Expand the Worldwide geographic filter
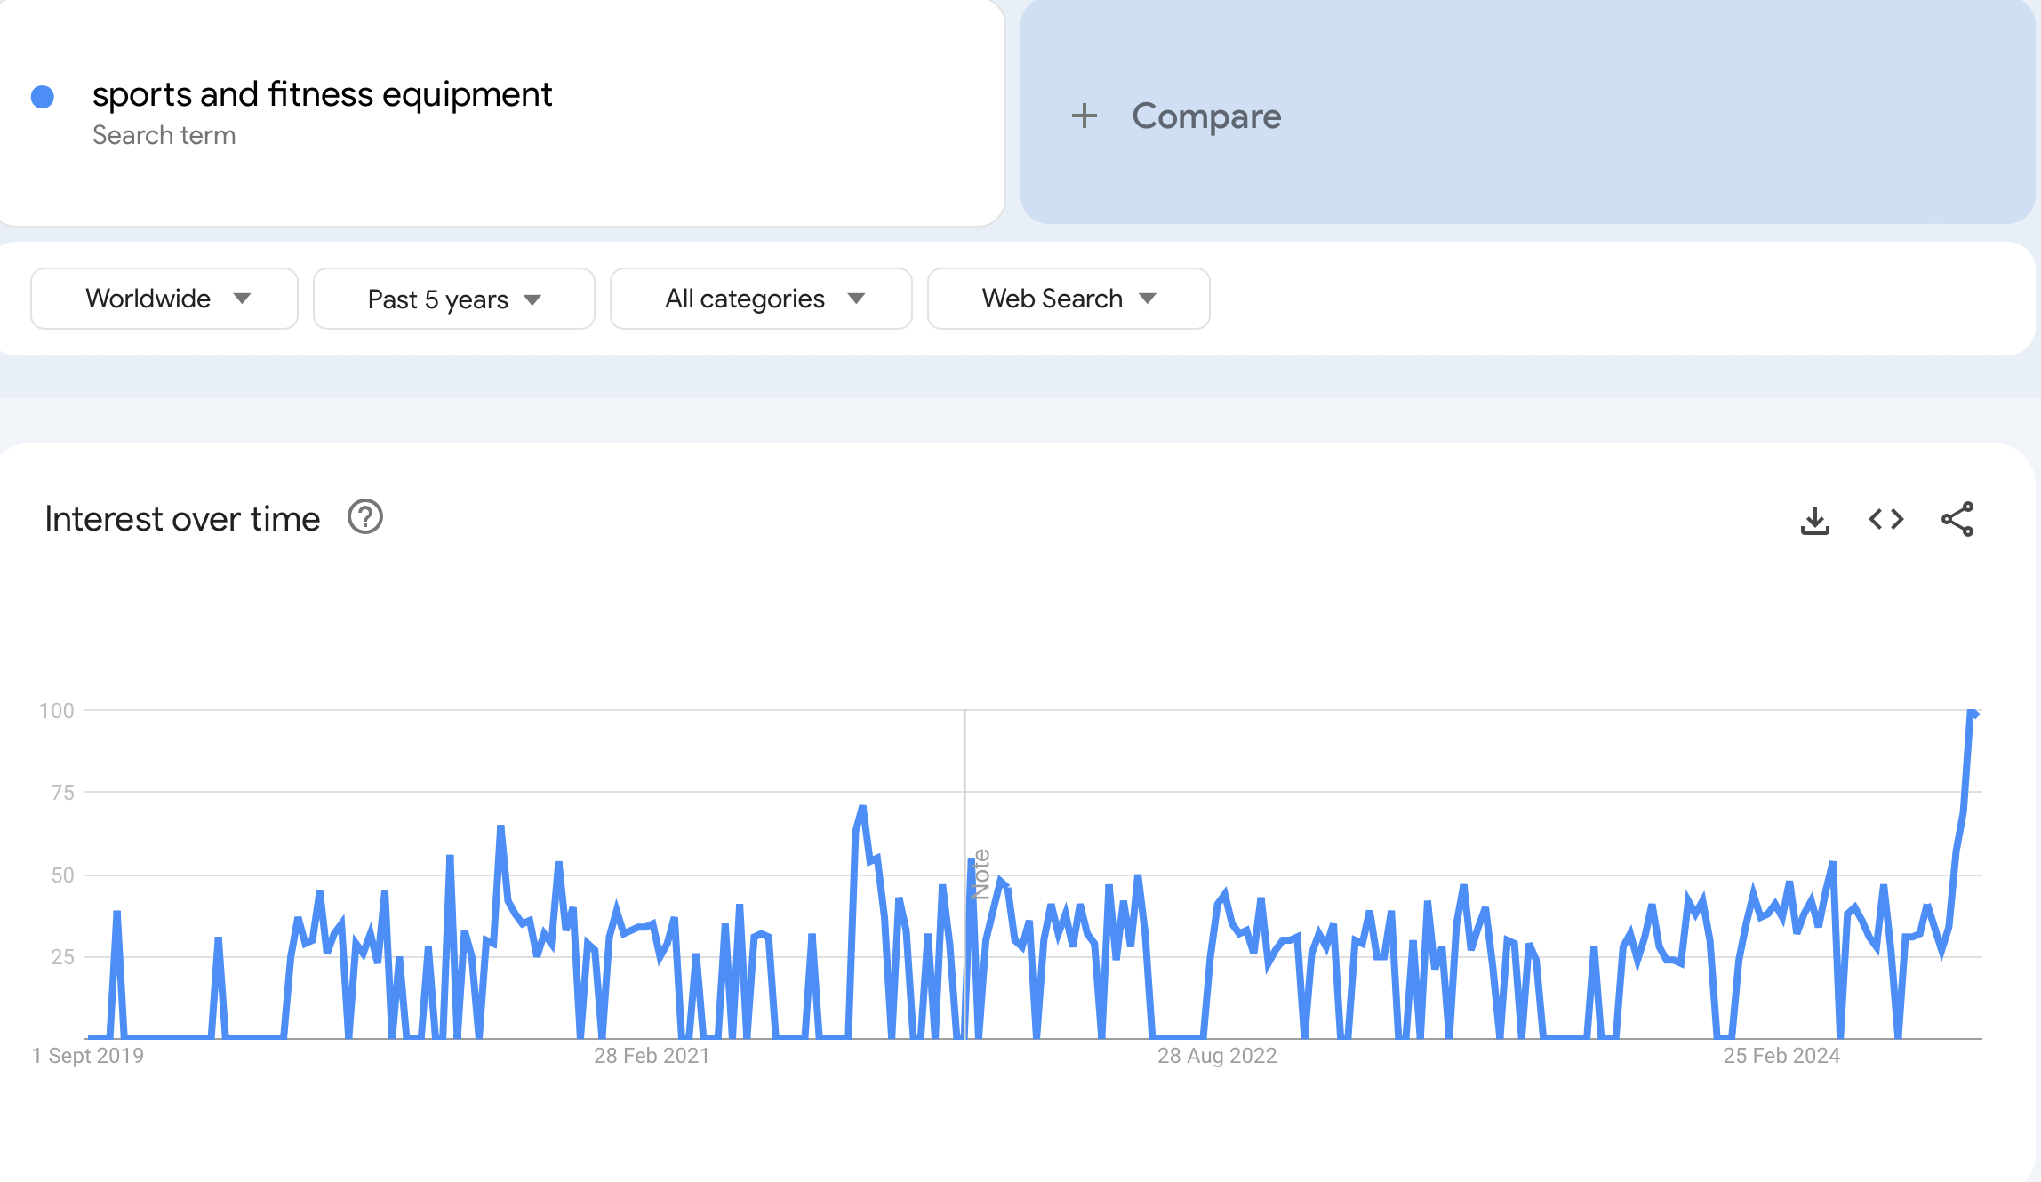Image resolution: width=2041 pixels, height=1182 pixels. tap(164, 299)
